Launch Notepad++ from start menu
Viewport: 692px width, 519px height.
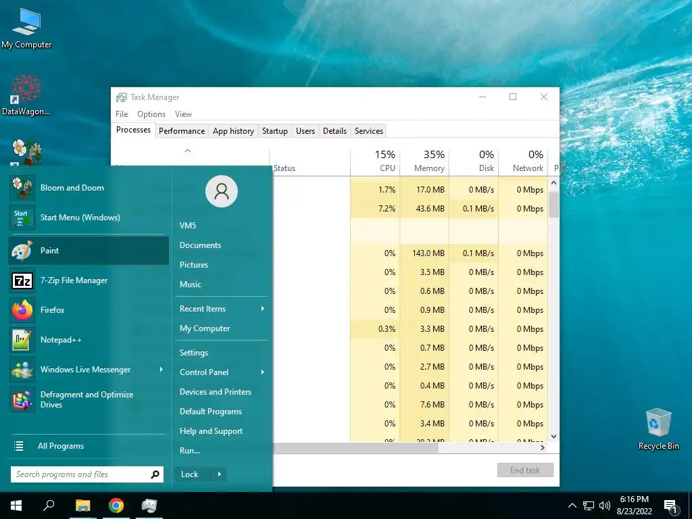pos(89,340)
